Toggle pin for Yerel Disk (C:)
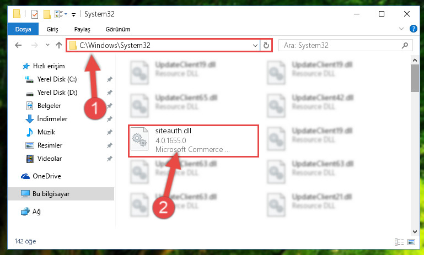 (x=110, y=79)
